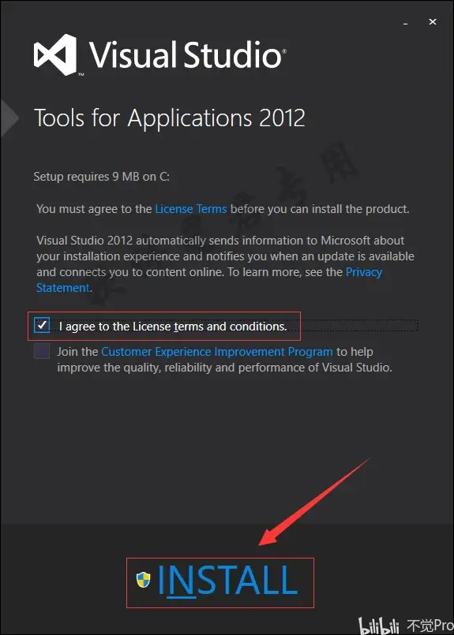The height and width of the screenshot is (635, 454).
Task: Open the Customer Experience Improvement Program link
Action: [217, 352]
